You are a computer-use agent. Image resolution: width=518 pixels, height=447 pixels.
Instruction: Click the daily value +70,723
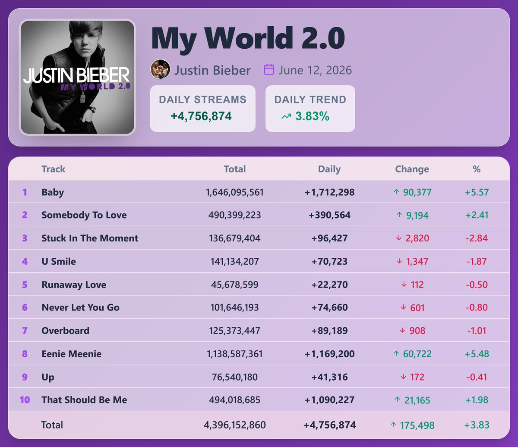[329, 262]
